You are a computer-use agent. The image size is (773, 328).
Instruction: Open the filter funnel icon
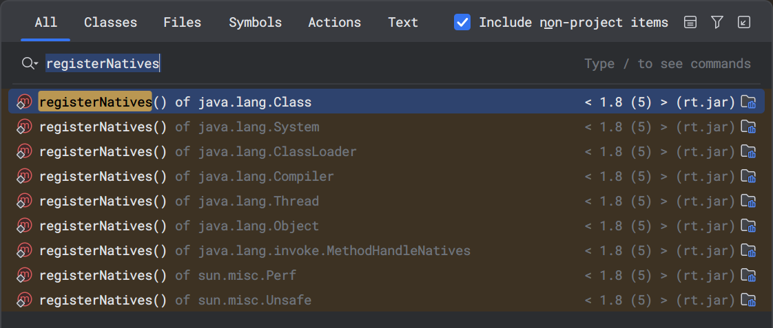[x=717, y=22]
